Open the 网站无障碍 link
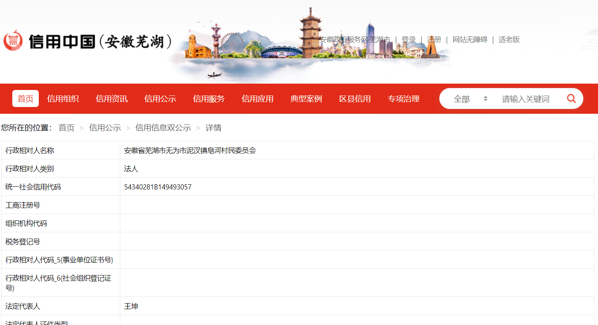 coord(470,40)
